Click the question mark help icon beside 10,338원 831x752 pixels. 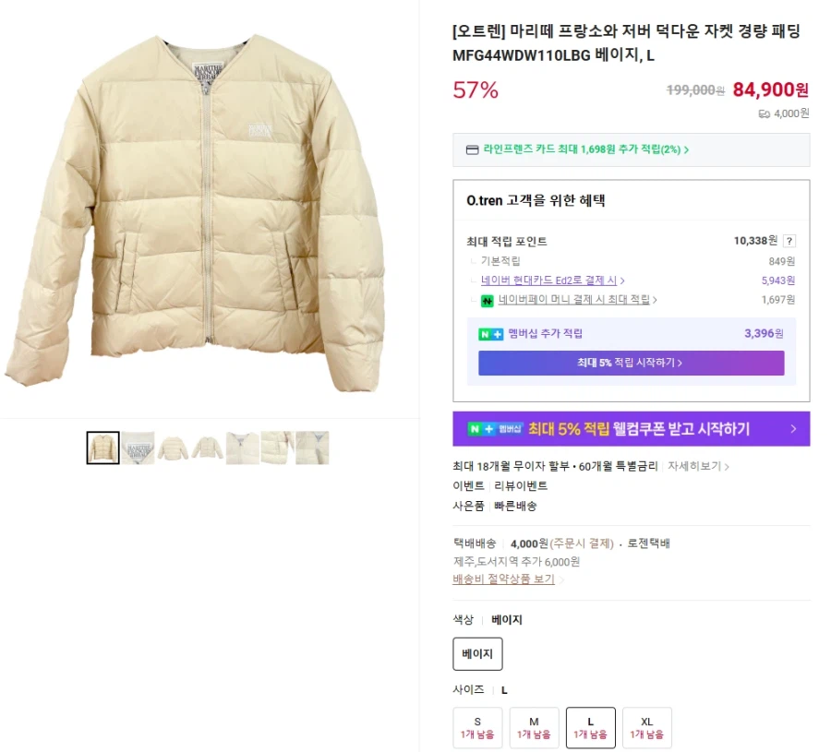[789, 240]
